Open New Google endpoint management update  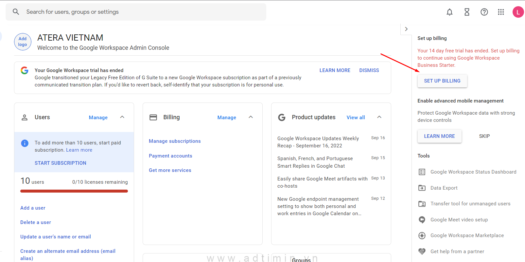click(x=319, y=206)
